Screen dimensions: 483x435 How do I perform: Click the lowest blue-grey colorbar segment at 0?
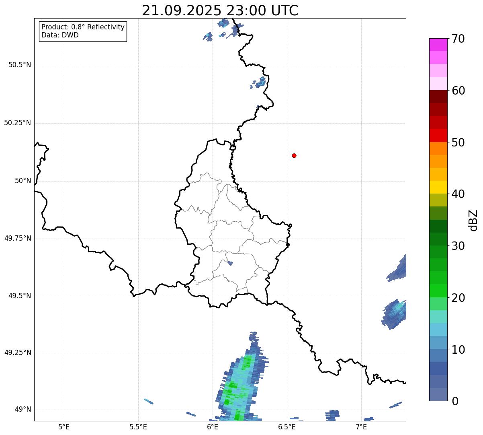[438, 394]
